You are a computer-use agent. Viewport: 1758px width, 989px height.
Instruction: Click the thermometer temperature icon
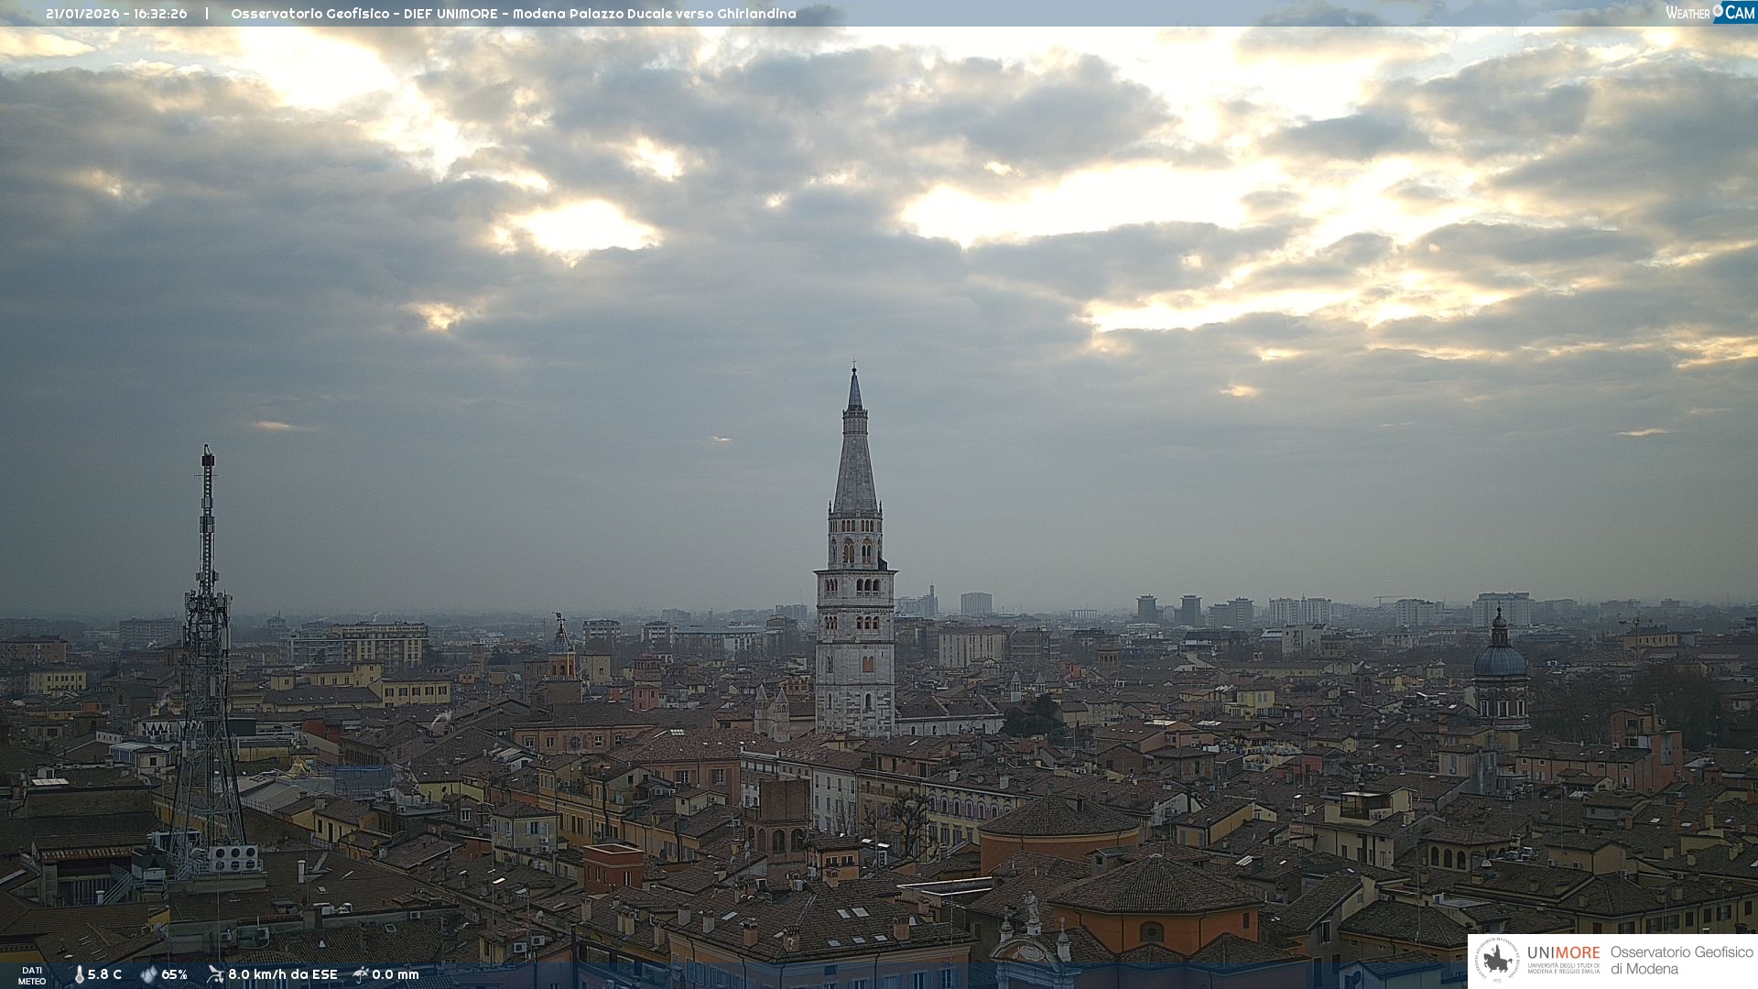pos(79,975)
